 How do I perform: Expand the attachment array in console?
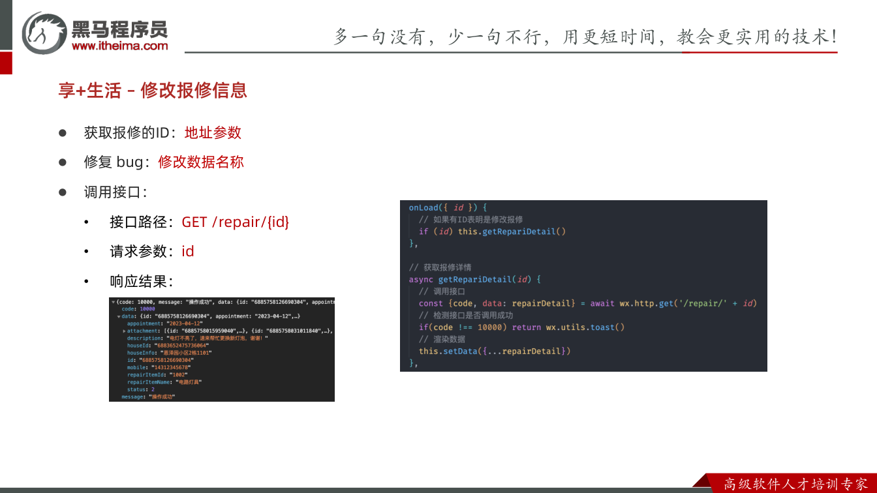tap(124, 331)
